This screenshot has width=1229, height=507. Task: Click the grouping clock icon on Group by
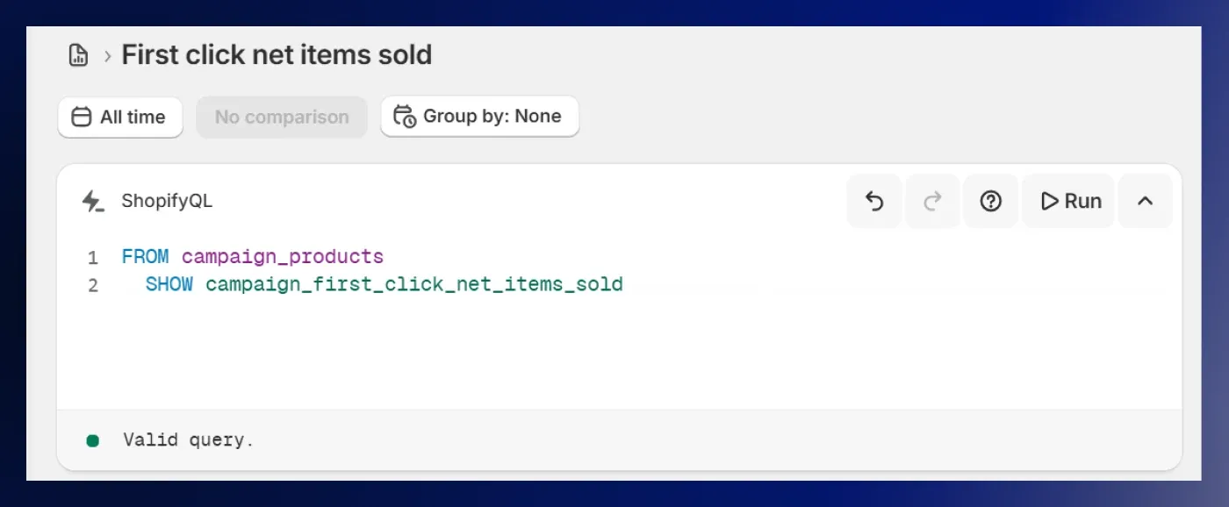pyautogui.click(x=403, y=116)
